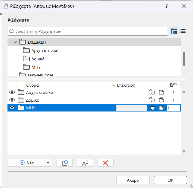Image resolution: width=193 pixels, height=188 pixels.
Task: Click the Άκυρο button
Action: tap(133, 180)
